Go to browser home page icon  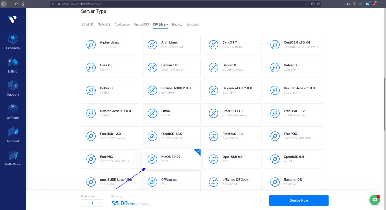[23, 4]
